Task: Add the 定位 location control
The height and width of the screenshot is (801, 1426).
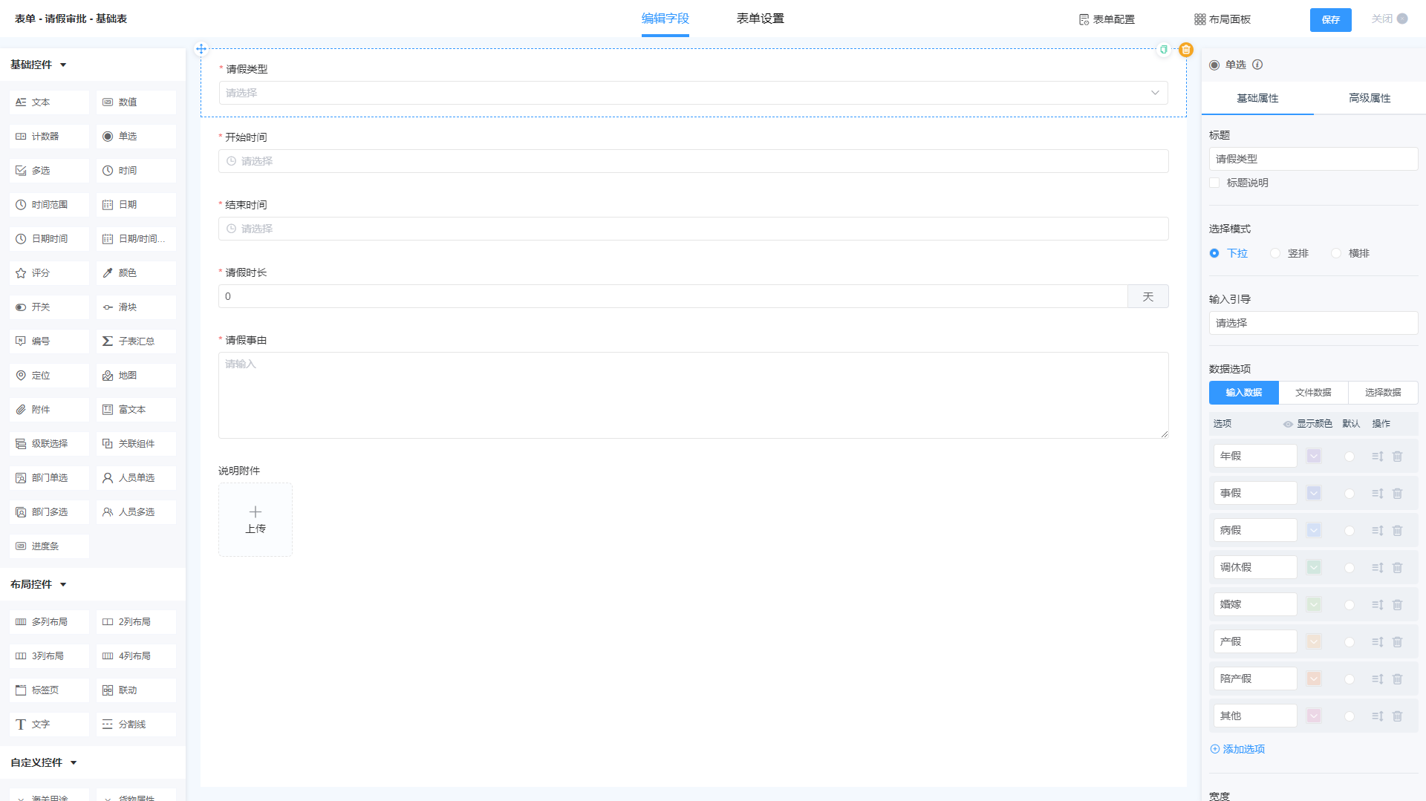Action: (49, 376)
